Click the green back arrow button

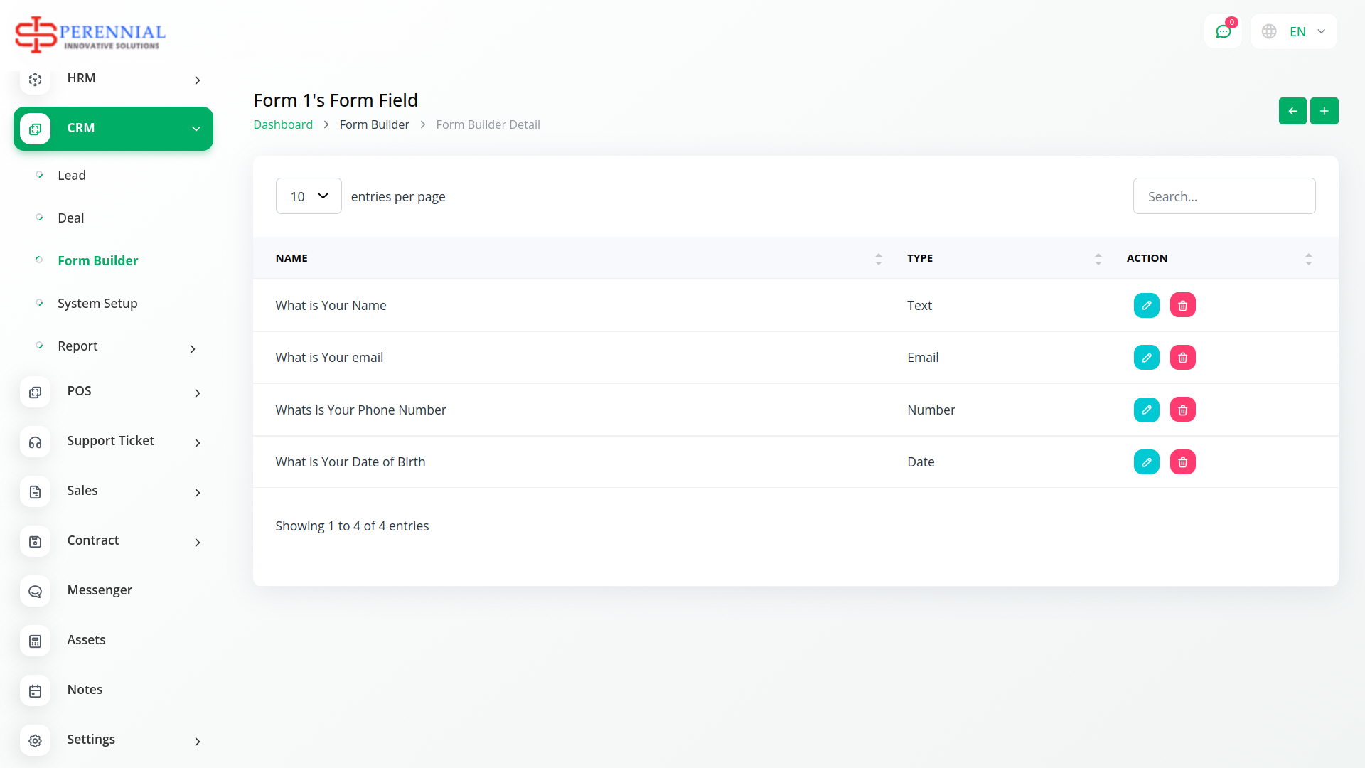[x=1292, y=111]
